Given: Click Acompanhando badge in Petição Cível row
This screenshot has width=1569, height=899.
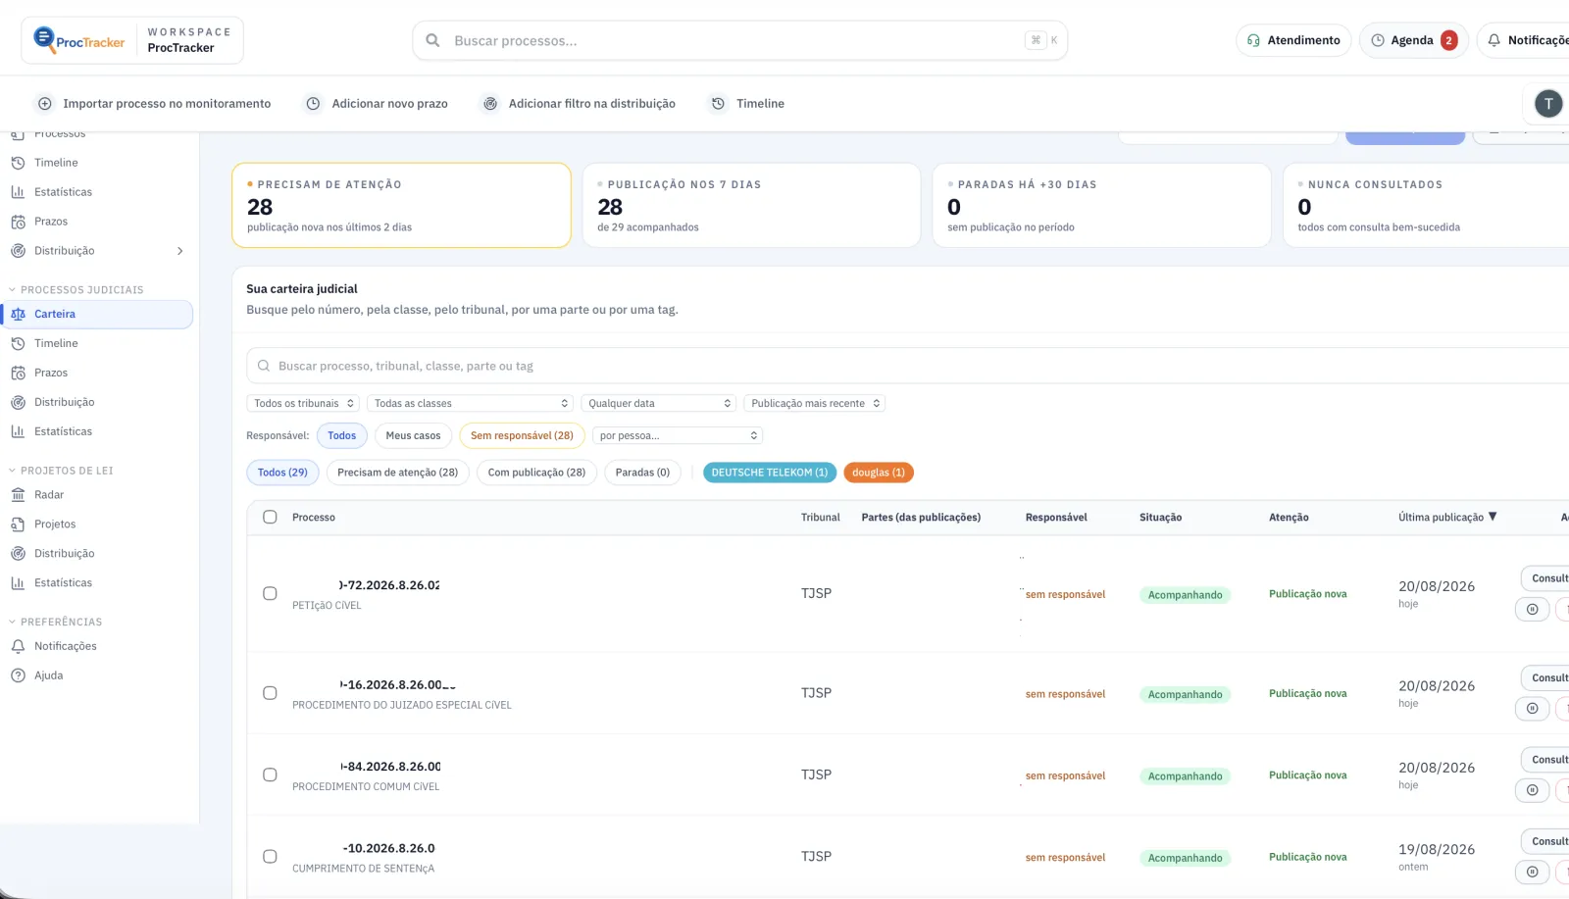Looking at the screenshot, I should [1185, 595].
